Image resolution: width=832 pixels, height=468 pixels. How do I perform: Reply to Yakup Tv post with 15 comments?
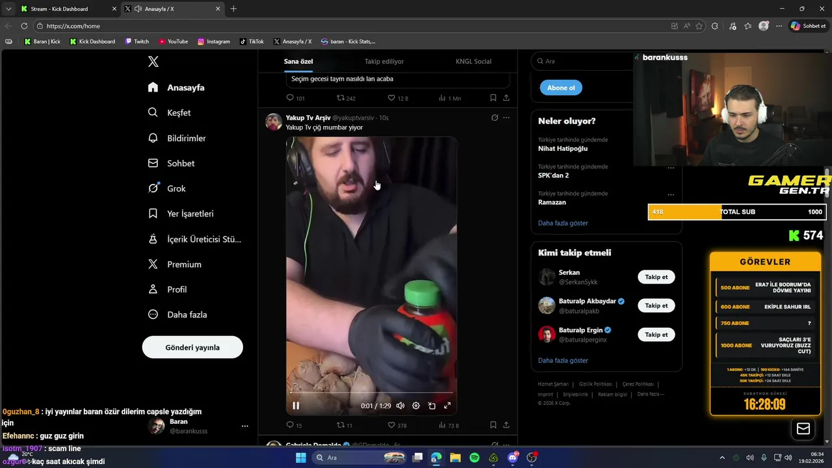point(291,425)
